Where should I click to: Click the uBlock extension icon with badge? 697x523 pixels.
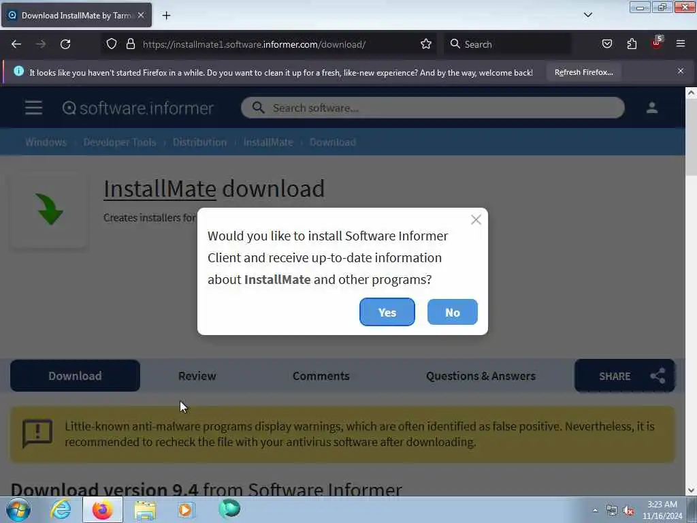657,43
